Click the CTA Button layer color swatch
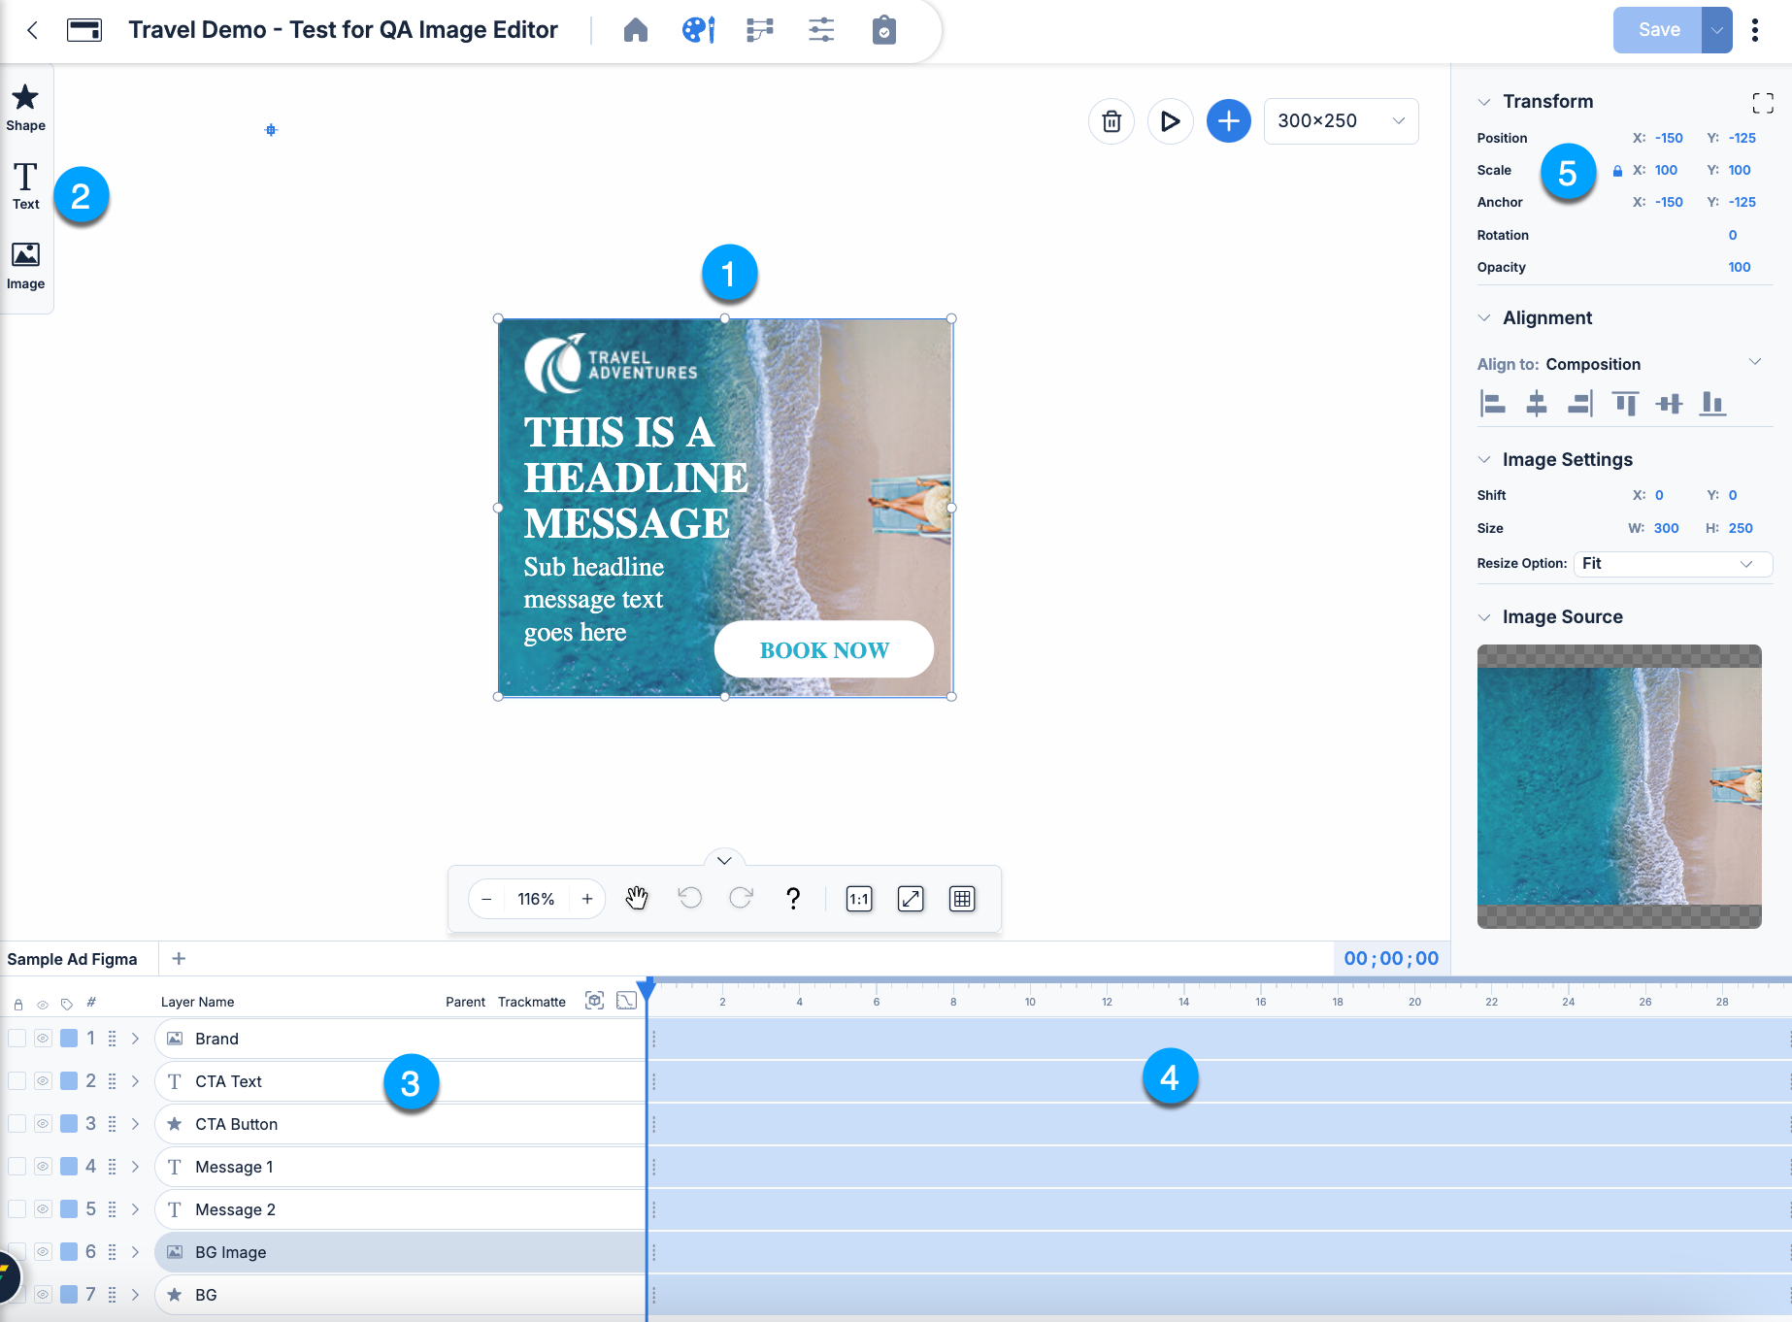Screen dimensions: 1792x1322 (69, 1124)
